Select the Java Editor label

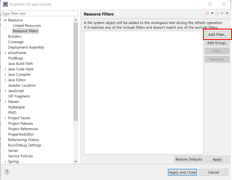(17, 80)
